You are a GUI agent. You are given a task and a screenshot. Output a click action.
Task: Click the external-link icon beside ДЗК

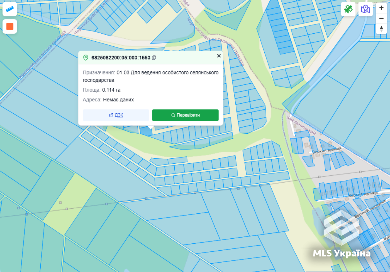tap(111, 115)
